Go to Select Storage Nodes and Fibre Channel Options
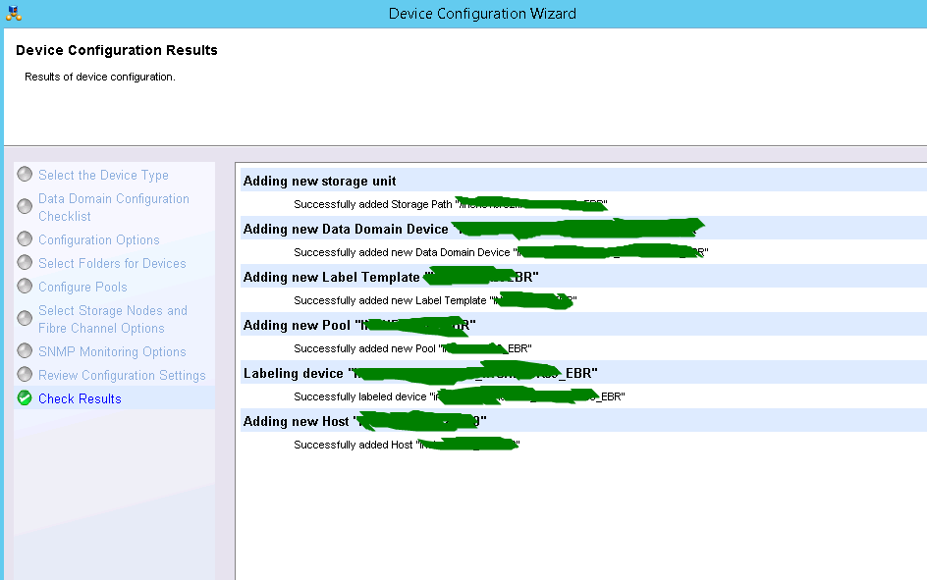This screenshot has width=927, height=580. (x=113, y=320)
